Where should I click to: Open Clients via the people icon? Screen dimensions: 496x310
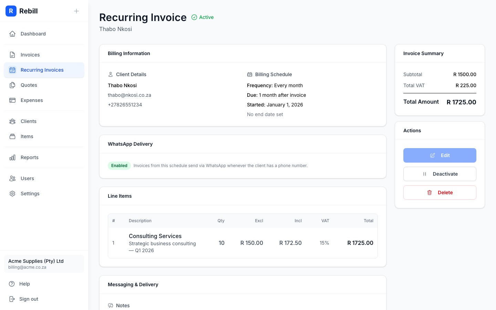[13, 121]
